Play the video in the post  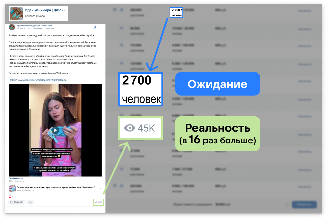click(x=55, y=130)
